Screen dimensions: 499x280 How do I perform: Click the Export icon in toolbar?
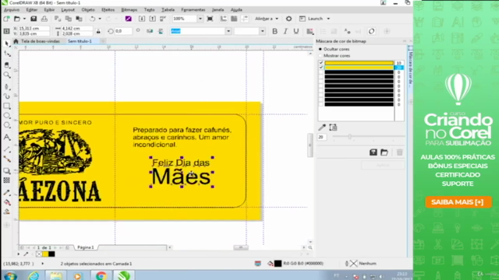tap(153, 19)
